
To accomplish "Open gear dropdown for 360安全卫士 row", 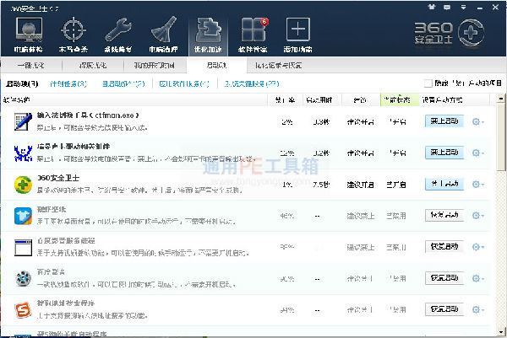I will pyautogui.click(x=478, y=184).
